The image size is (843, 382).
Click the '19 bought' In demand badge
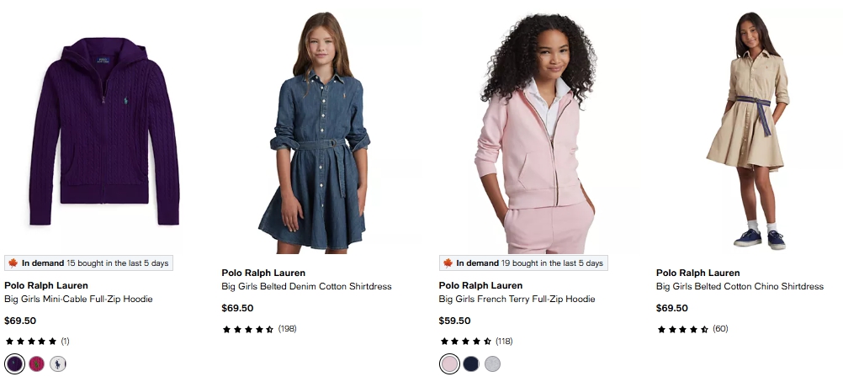click(x=522, y=263)
